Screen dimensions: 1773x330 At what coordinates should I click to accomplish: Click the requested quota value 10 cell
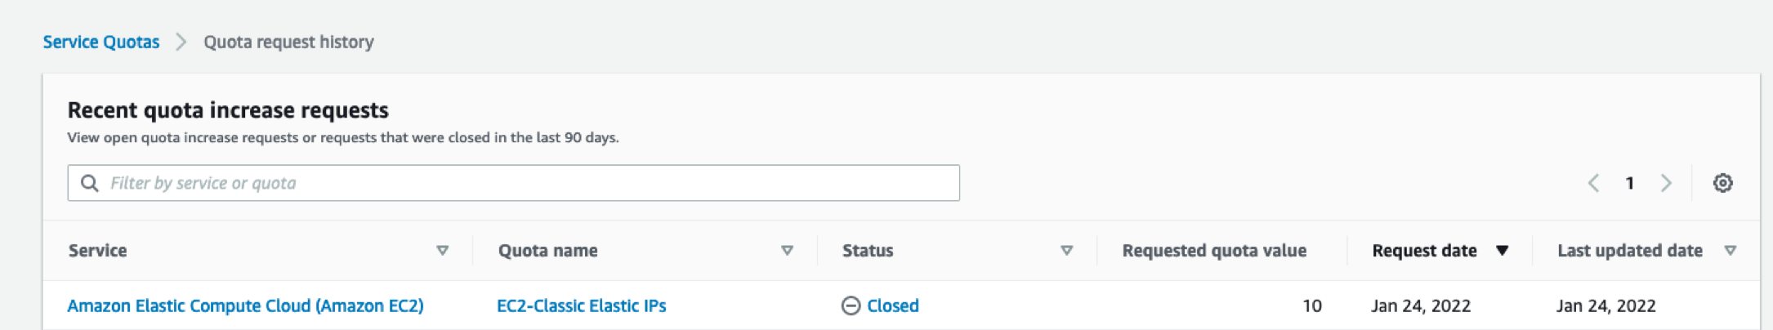pyautogui.click(x=1311, y=305)
